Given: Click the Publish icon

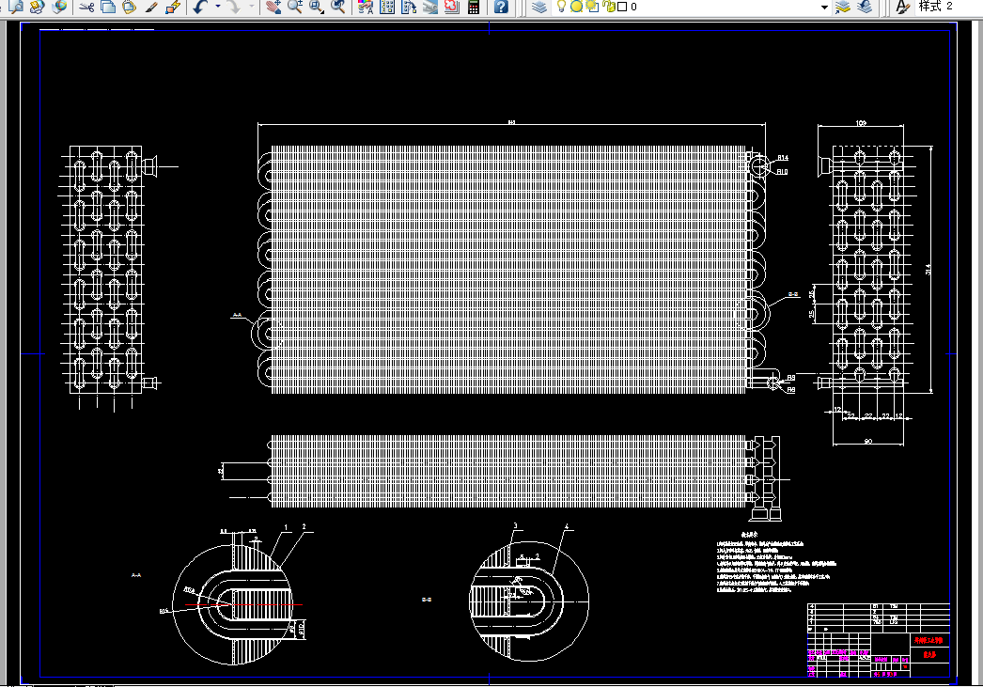Looking at the screenshot, I should [x=37, y=7].
